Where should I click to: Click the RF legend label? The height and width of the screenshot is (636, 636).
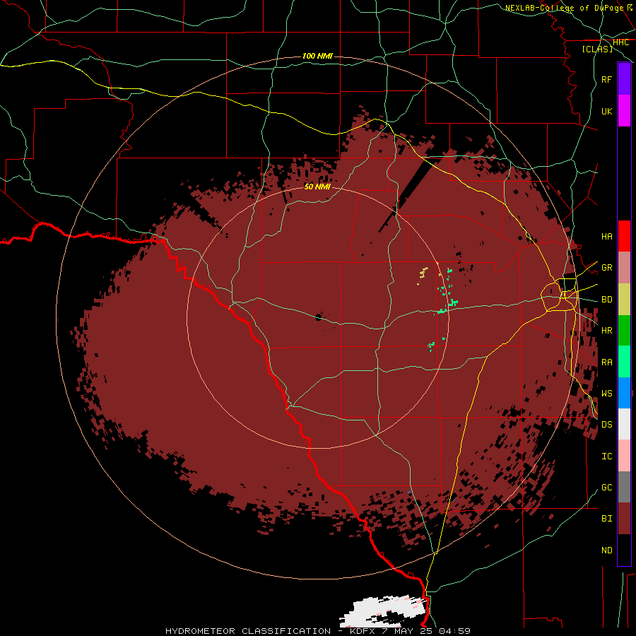606,80
